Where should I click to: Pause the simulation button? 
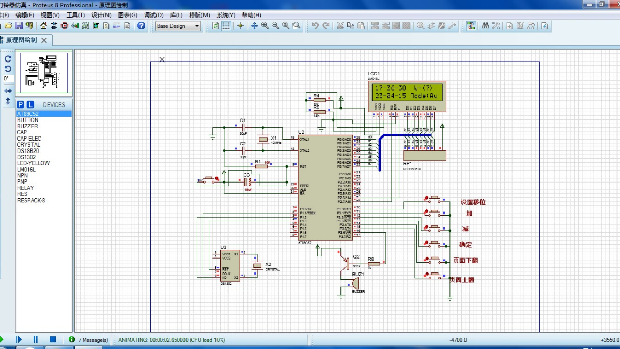point(36,339)
